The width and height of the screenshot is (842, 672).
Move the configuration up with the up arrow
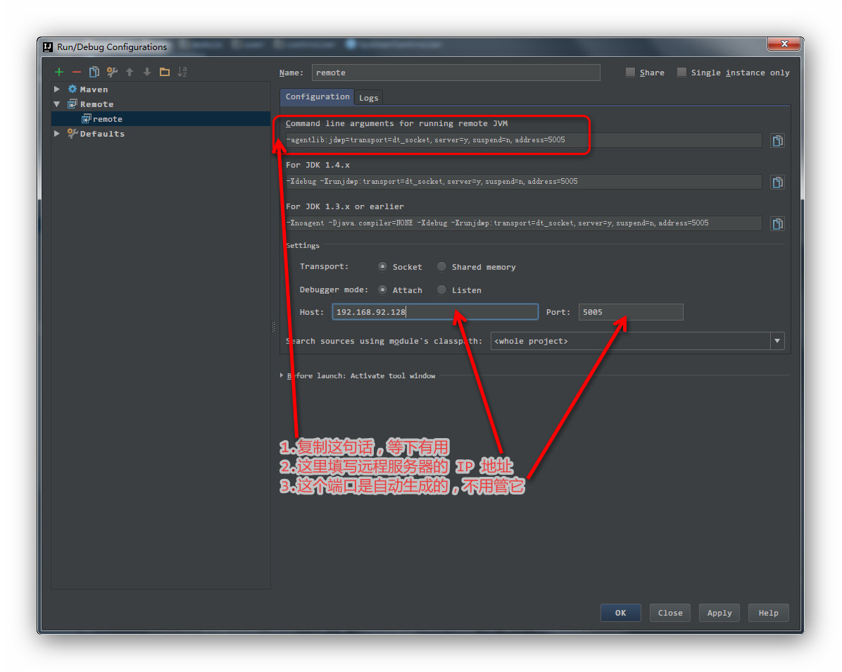point(130,71)
